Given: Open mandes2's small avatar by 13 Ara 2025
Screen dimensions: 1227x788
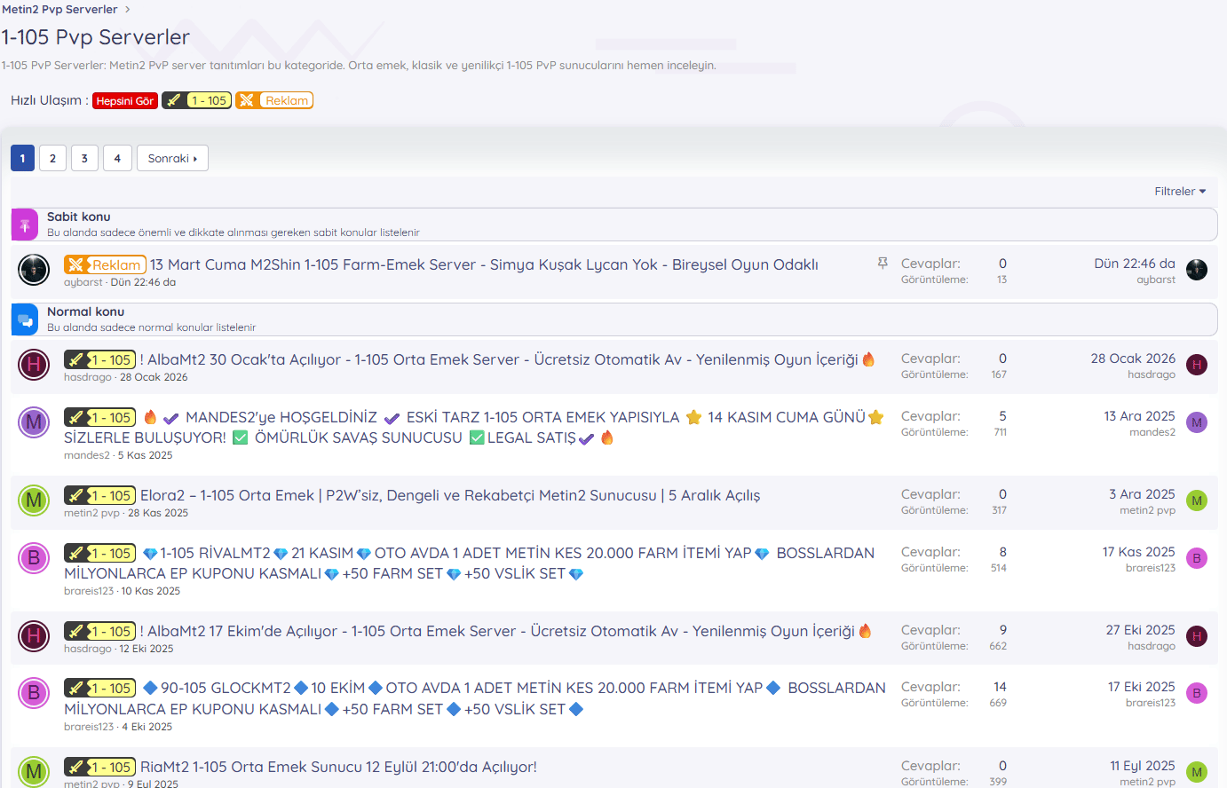Looking at the screenshot, I should coord(1197,422).
